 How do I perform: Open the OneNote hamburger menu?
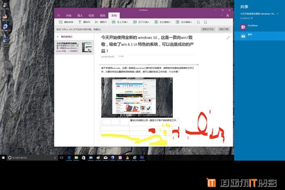click(x=59, y=15)
